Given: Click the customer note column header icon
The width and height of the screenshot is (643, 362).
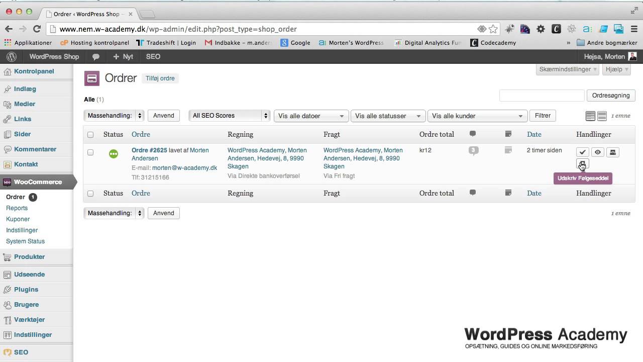Looking at the screenshot, I should (x=508, y=134).
